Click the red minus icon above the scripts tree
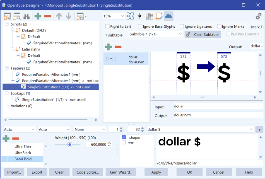Viewport: 265px width, 179px height. [x=48, y=17]
